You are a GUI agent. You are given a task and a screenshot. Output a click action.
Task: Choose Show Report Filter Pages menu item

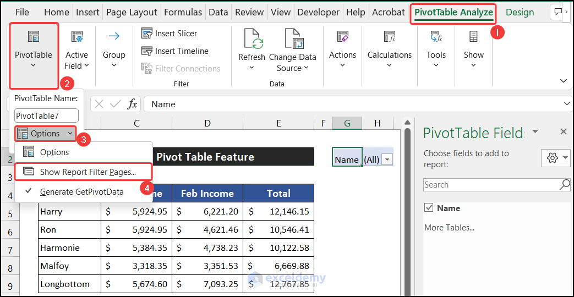click(x=88, y=172)
